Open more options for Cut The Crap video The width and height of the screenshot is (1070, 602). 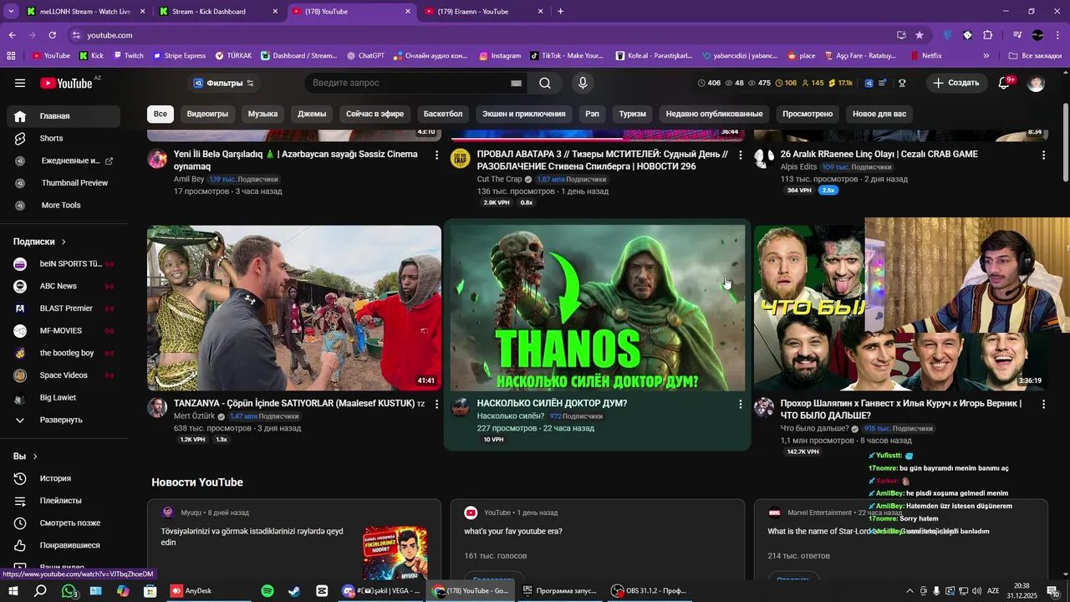[x=740, y=155]
